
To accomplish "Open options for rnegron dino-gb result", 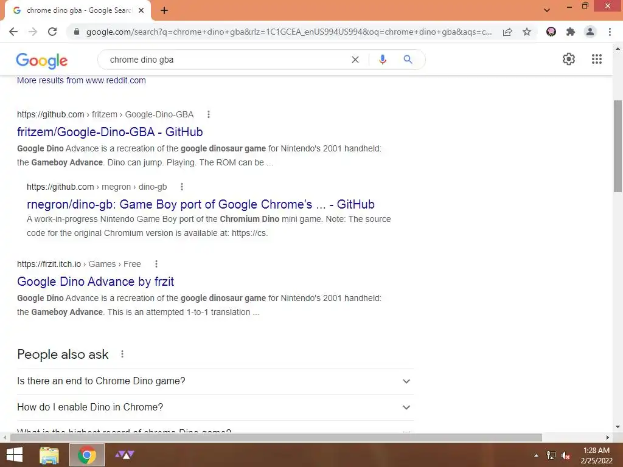I will pyautogui.click(x=181, y=187).
